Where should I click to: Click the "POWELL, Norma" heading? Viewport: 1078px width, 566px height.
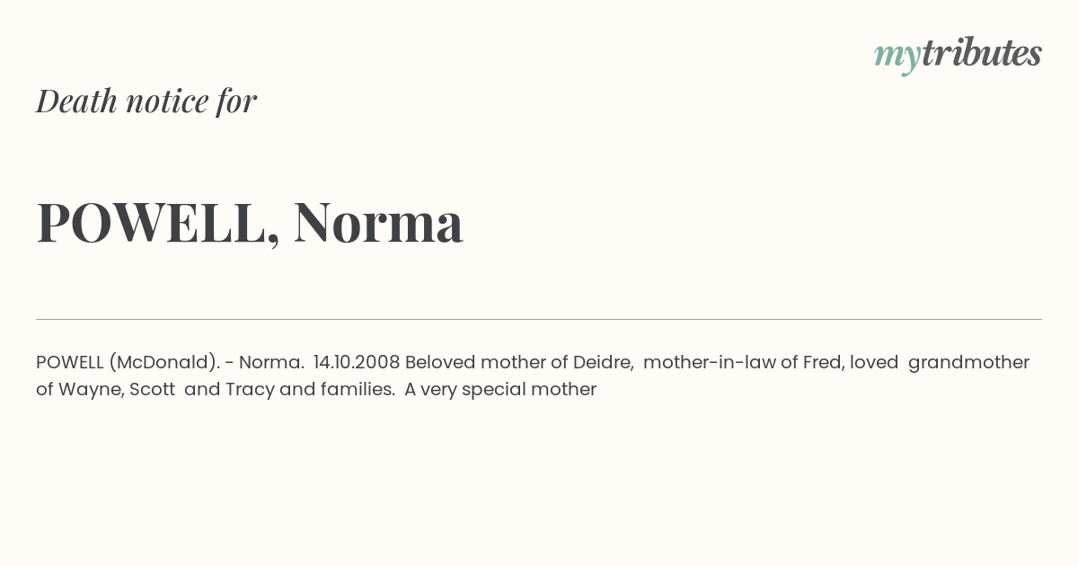tap(250, 222)
